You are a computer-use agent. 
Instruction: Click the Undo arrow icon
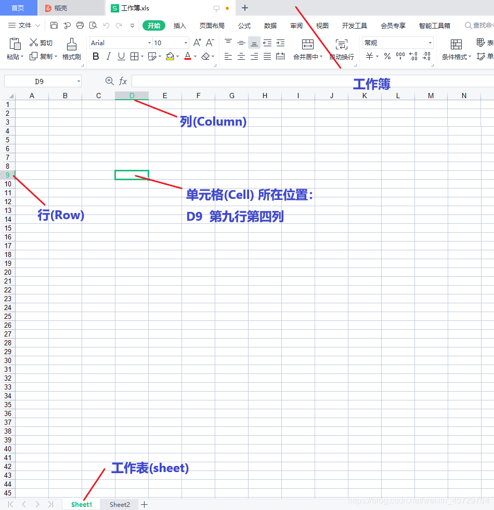[x=106, y=25]
